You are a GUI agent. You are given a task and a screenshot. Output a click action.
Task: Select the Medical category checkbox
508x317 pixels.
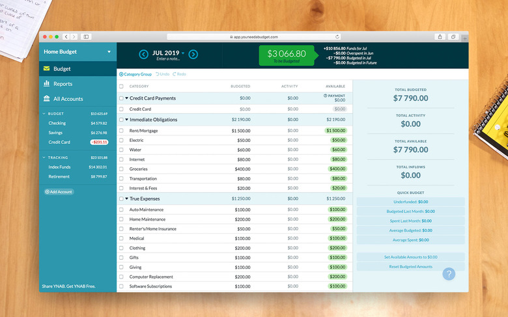coord(121,238)
